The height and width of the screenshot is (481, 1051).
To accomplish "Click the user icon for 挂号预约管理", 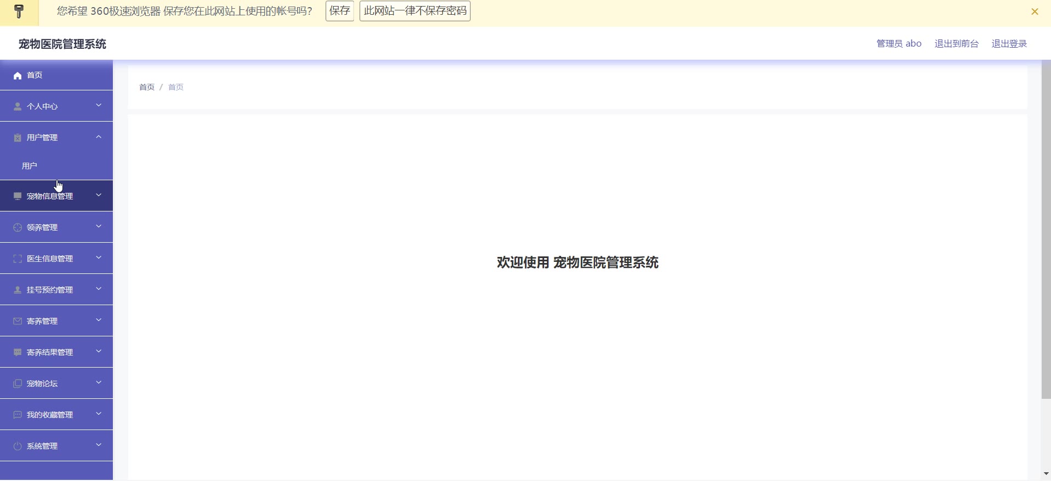I will 18,290.
